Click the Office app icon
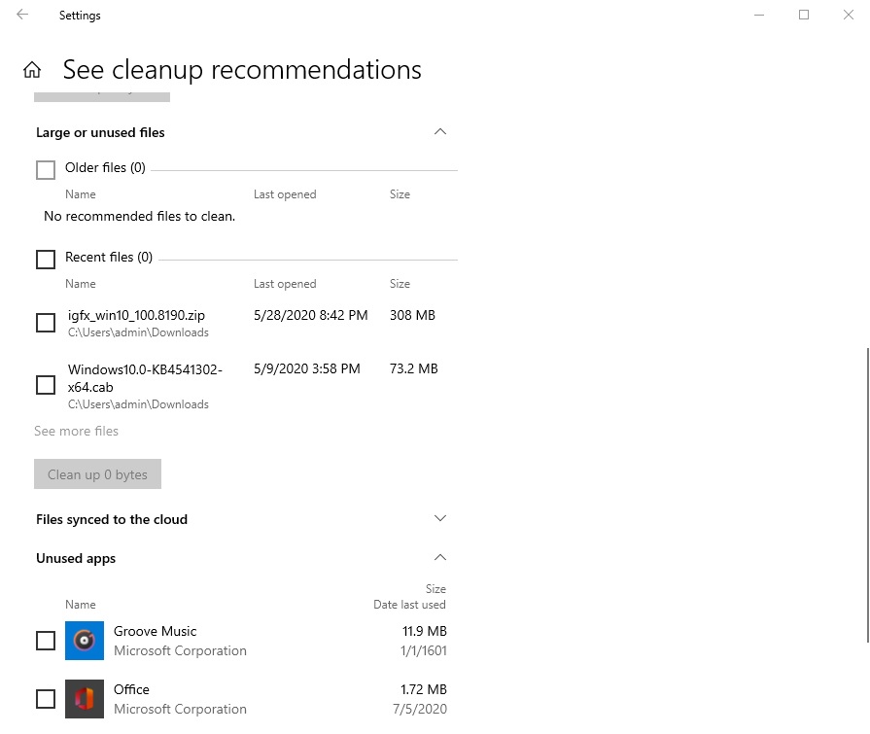 tap(85, 699)
